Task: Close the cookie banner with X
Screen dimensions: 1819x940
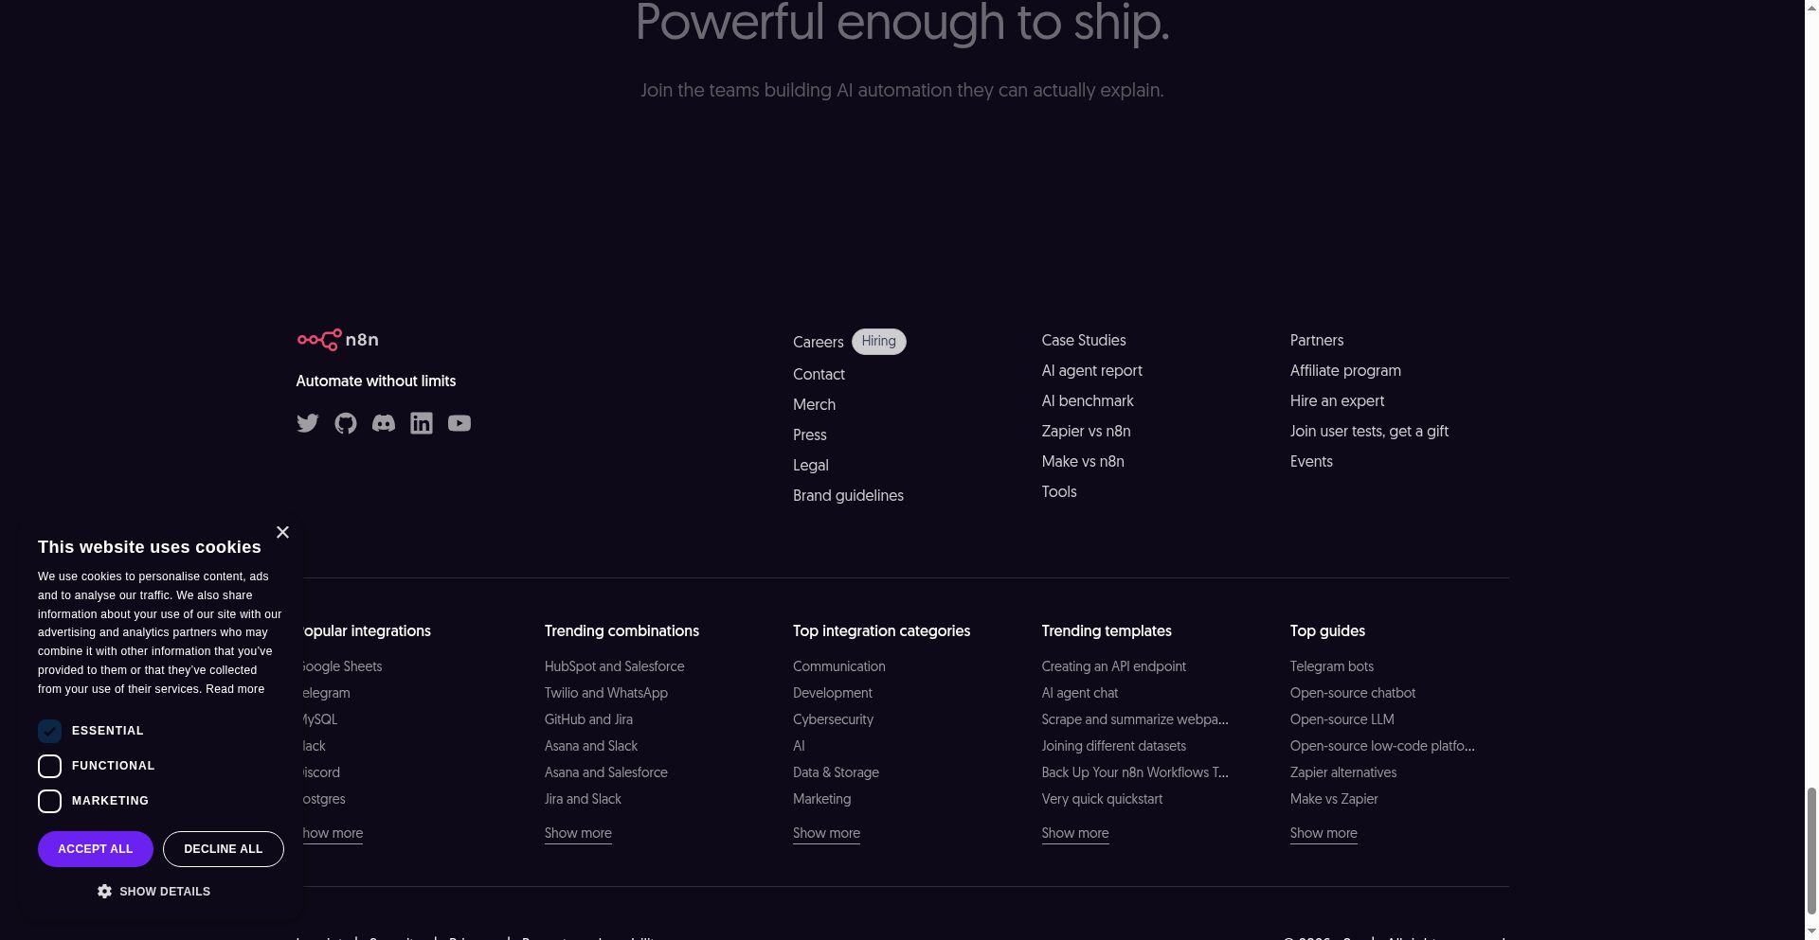Action: (x=282, y=532)
